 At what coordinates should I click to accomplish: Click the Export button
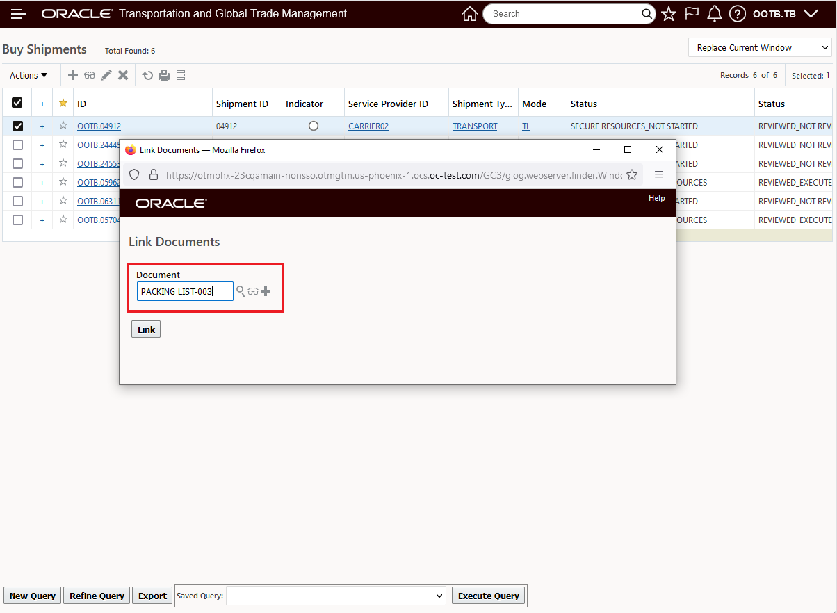152,596
